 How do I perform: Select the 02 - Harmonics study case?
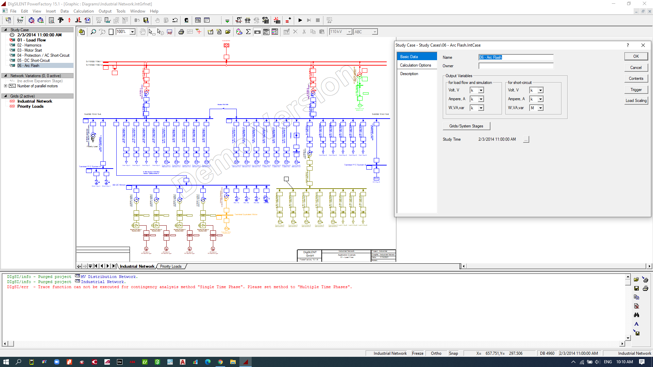point(29,45)
